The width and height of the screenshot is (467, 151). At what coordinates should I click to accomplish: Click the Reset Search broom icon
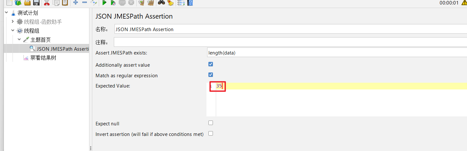coord(170,3)
